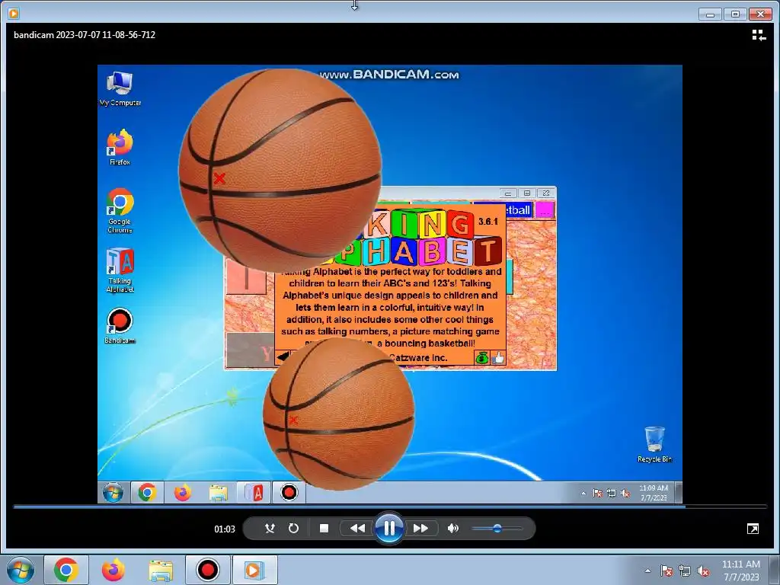Image resolution: width=780 pixels, height=585 pixels.
Task: Click Bandicam desktop icon in the video
Action: pyautogui.click(x=120, y=326)
